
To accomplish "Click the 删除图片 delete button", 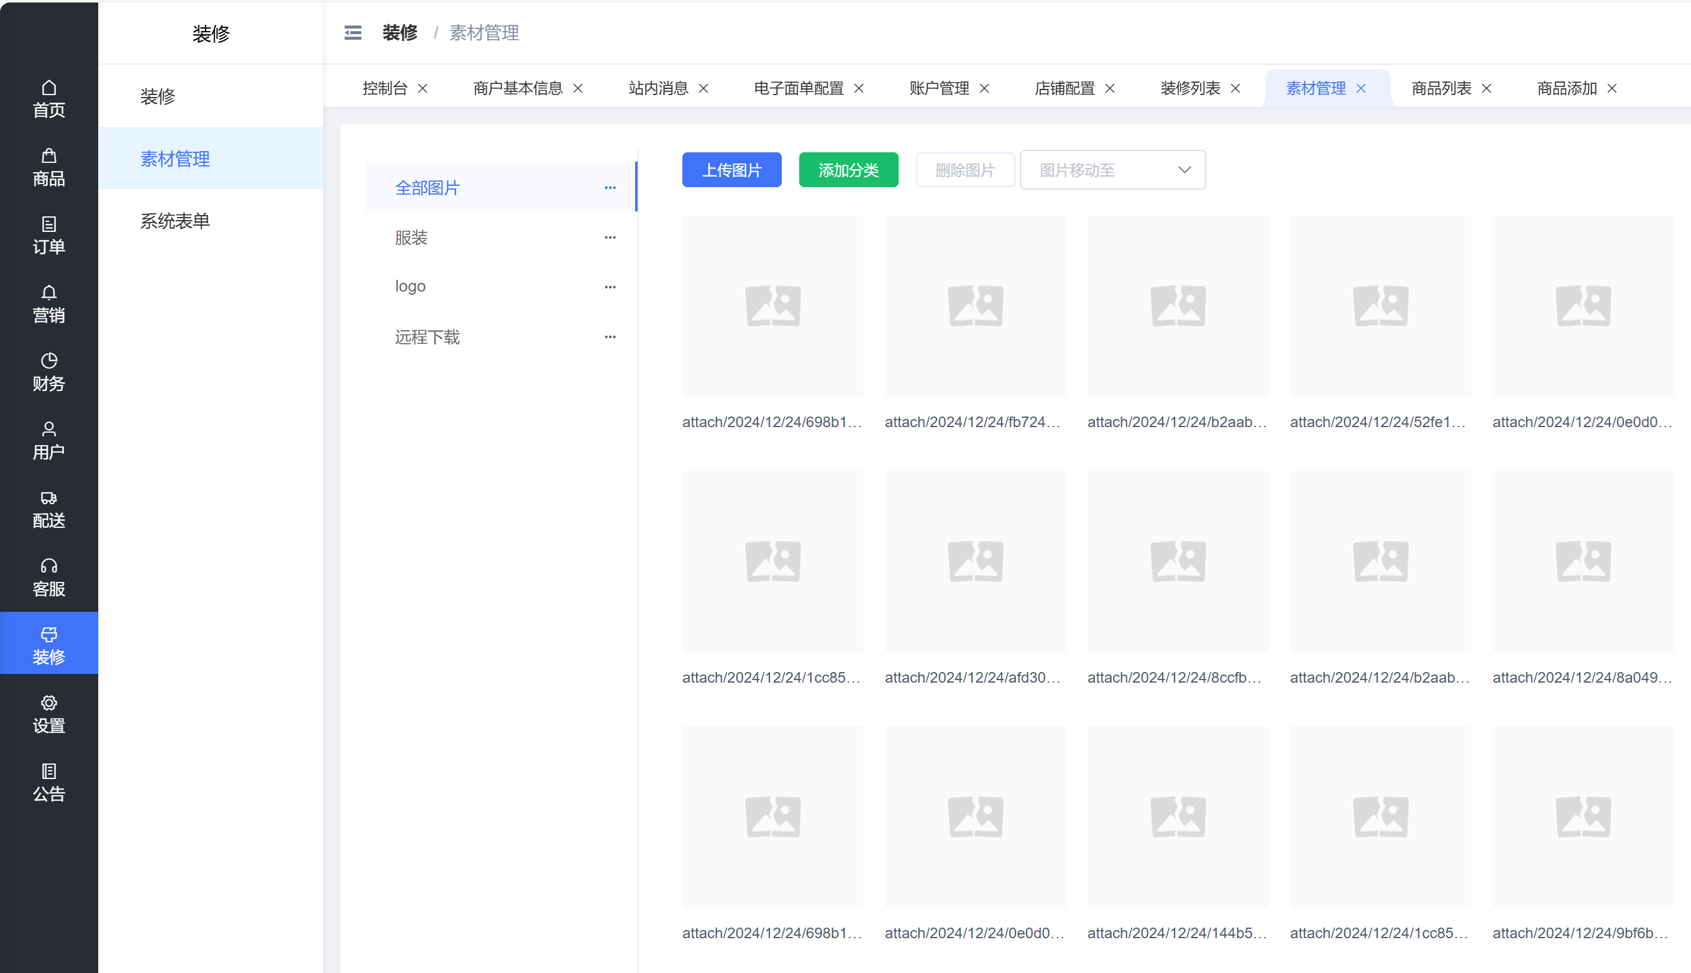I will tap(966, 170).
